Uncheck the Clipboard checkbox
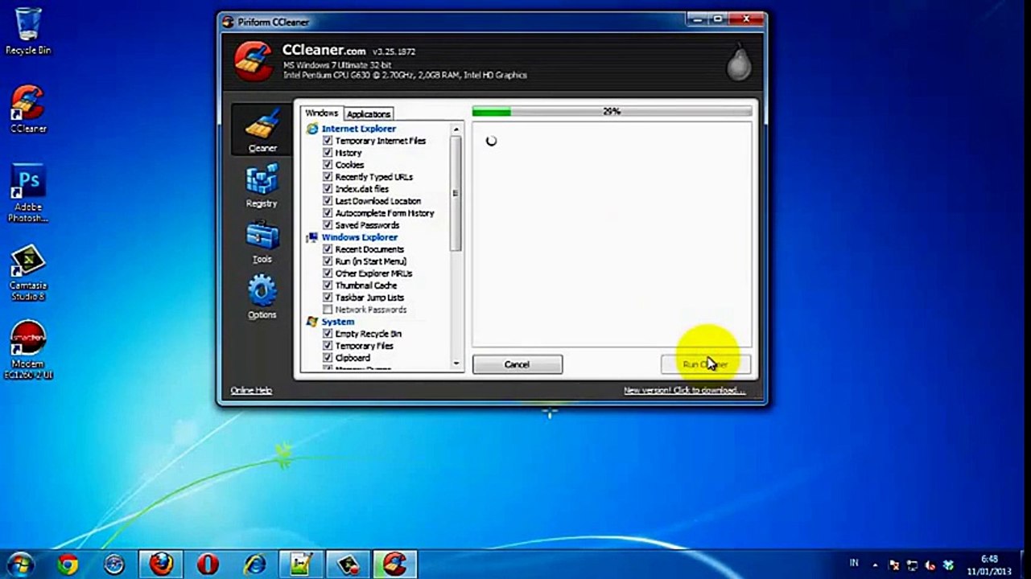The image size is (1031, 579). coord(328,358)
